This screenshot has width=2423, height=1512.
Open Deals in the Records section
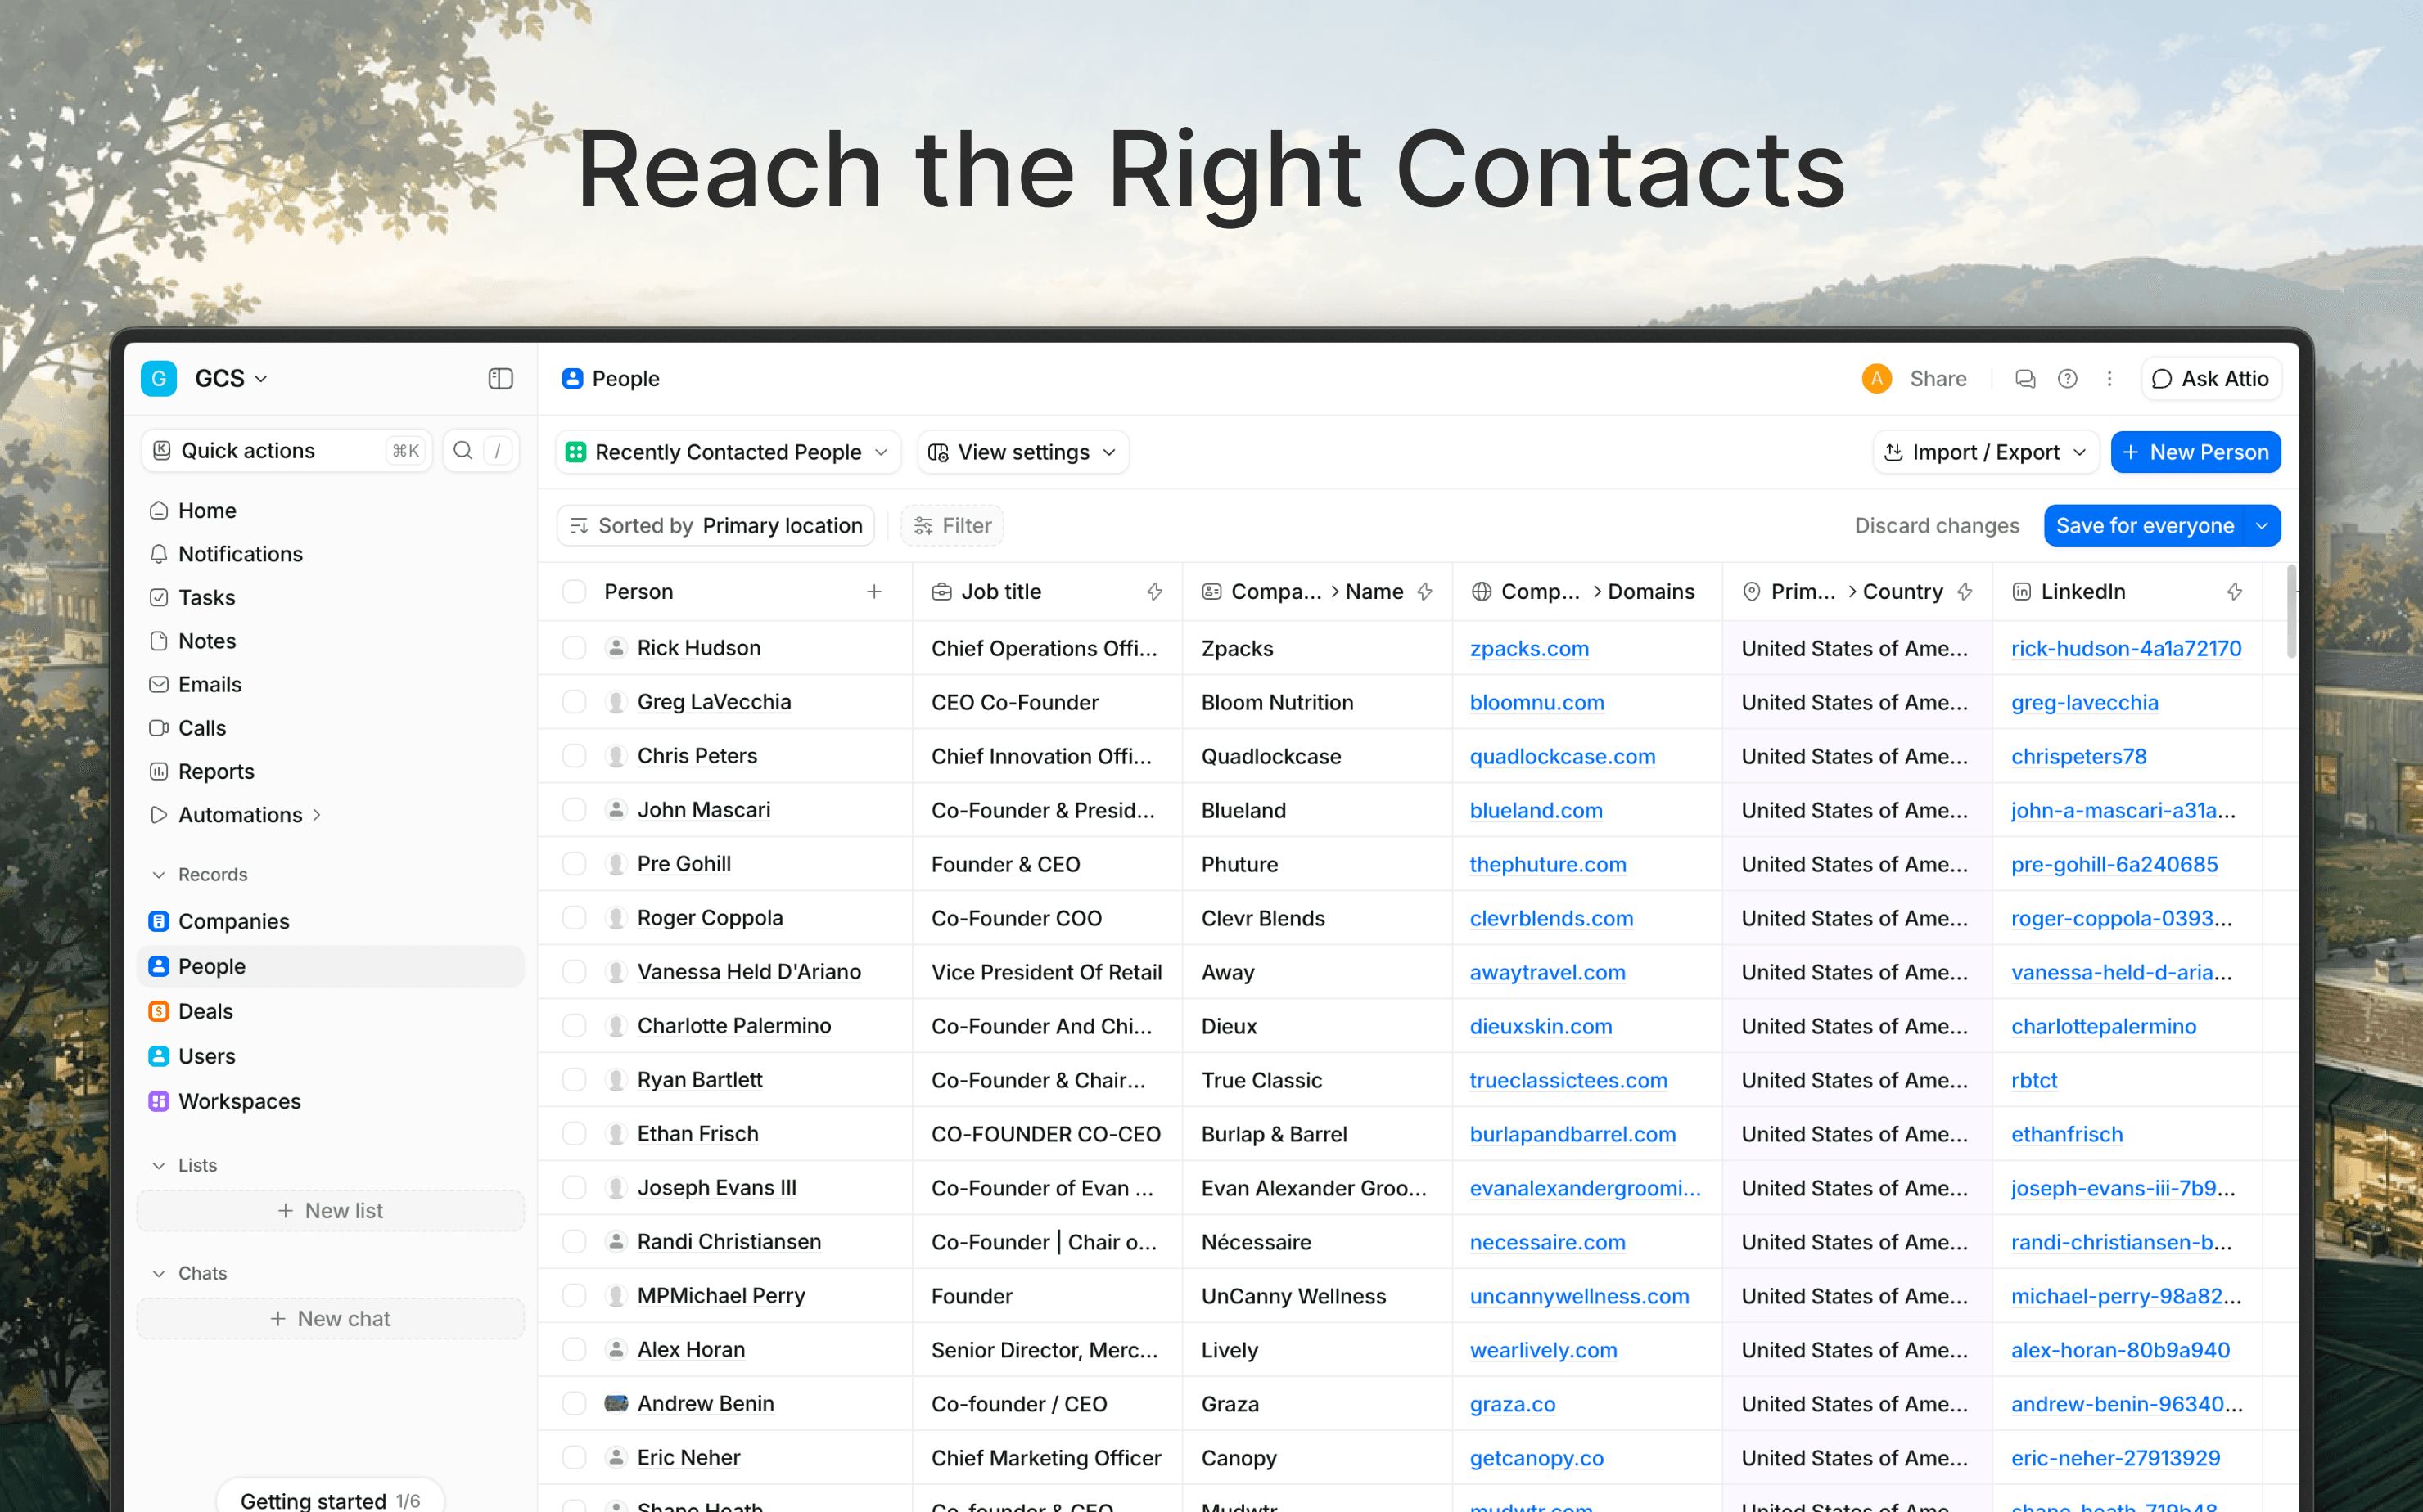click(x=205, y=1011)
